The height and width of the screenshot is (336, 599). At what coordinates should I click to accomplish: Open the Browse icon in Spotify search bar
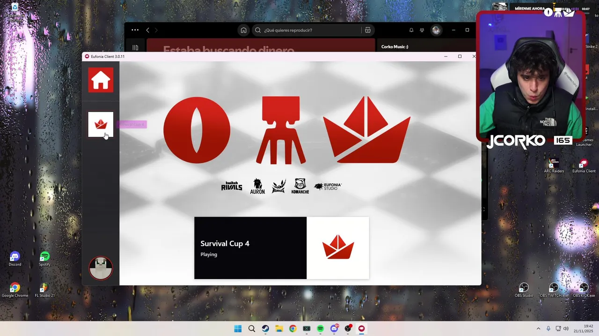tap(368, 30)
